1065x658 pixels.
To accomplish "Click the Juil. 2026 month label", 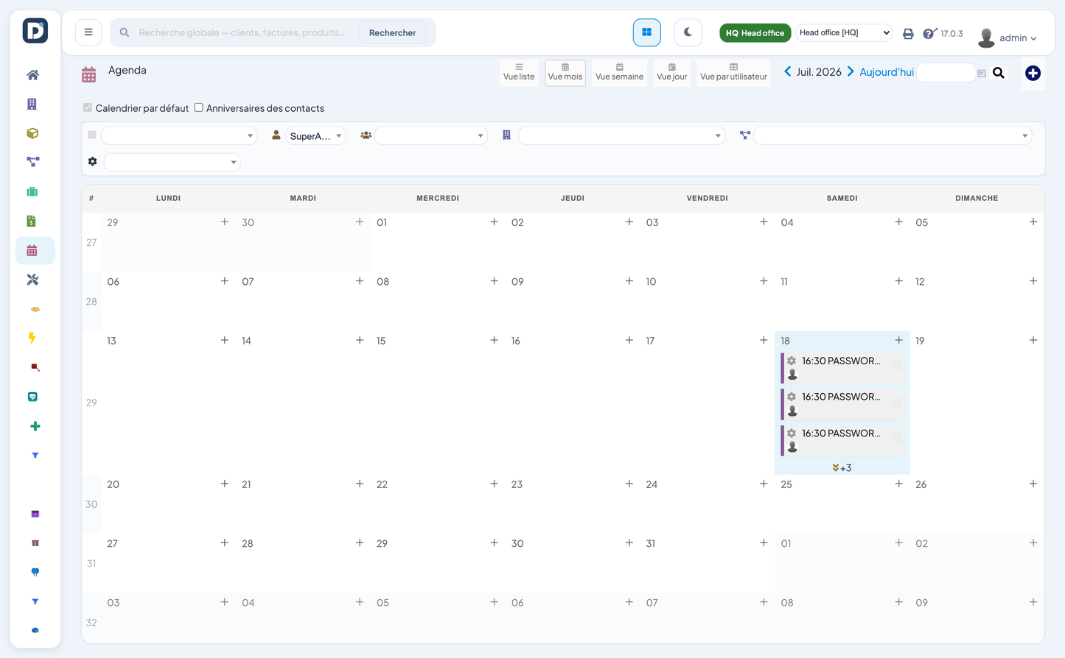I will [x=819, y=71].
